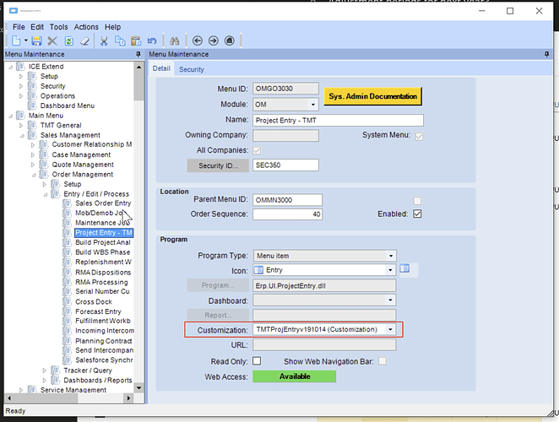Open the Actions menu
The height and width of the screenshot is (422, 559).
pyautogui.click(x=86, y=27)
